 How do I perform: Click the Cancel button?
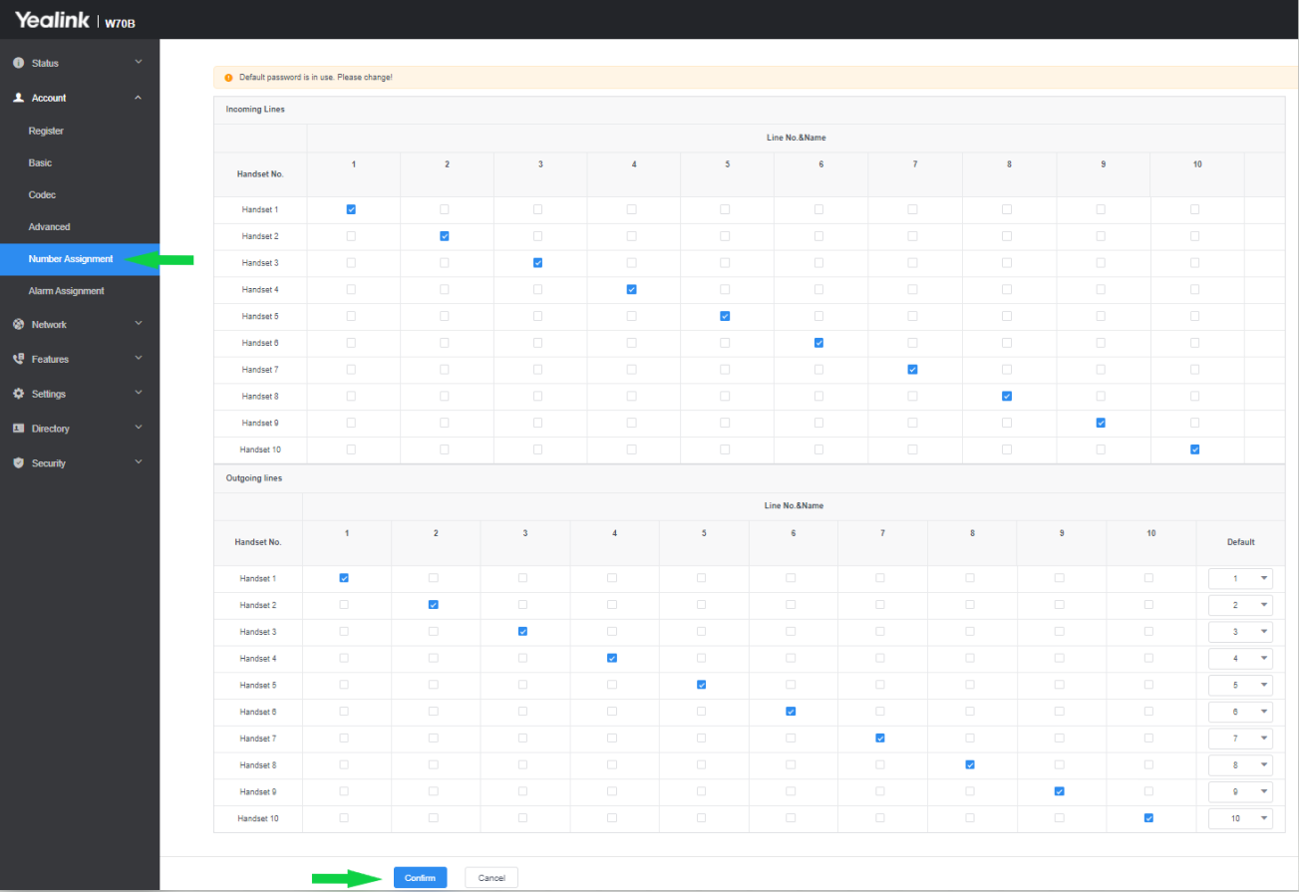pyautogui.click(x=491, y=878)
